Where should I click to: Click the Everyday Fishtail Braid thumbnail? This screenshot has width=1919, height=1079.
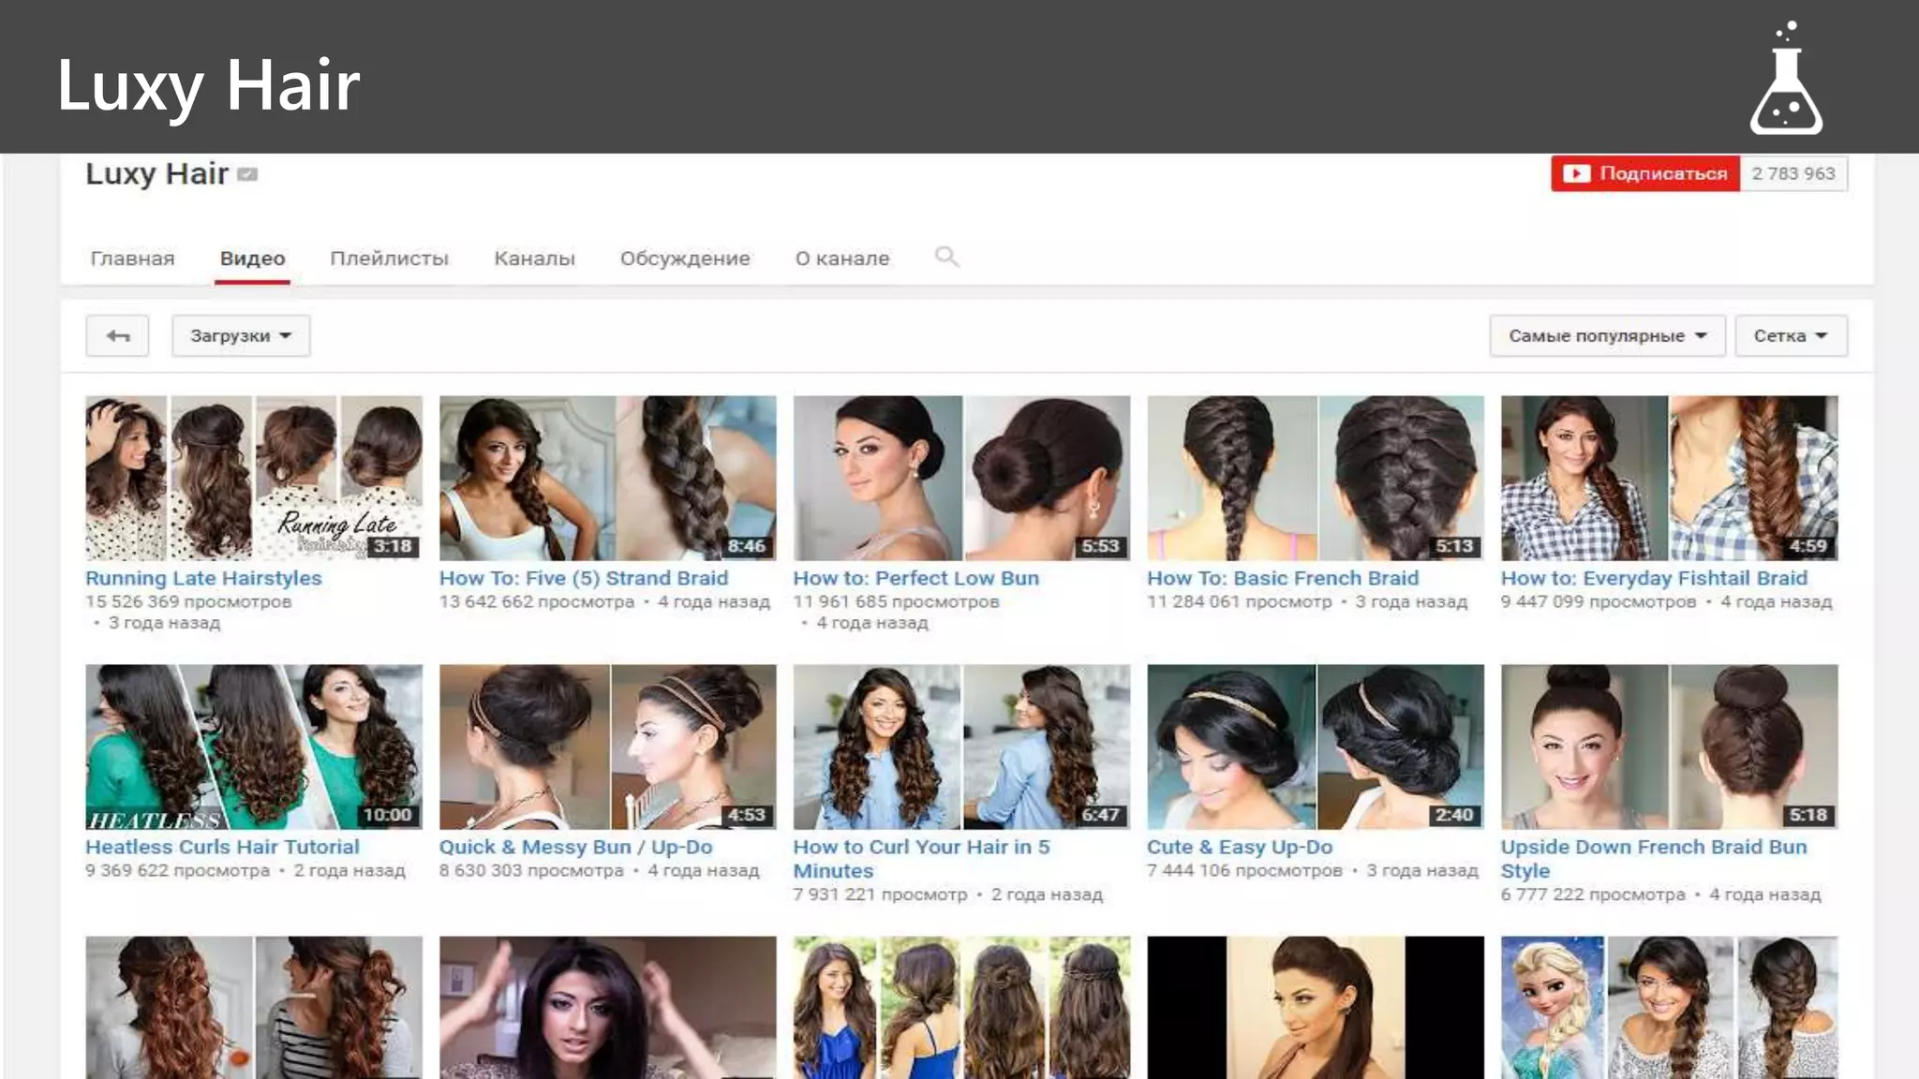click(x=1669, y=478)
